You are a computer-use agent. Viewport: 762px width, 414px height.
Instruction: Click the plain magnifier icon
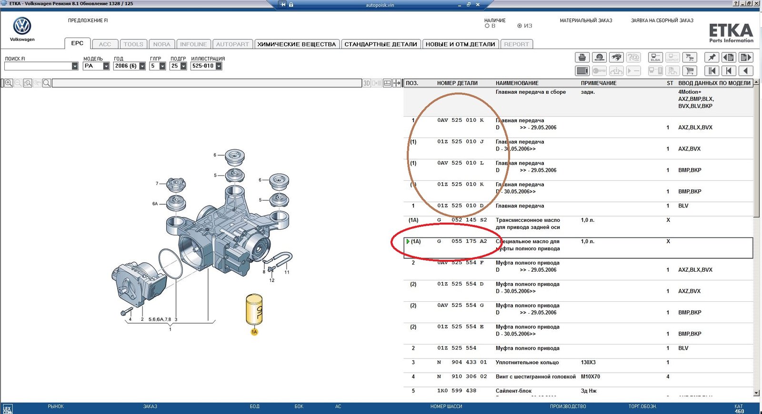pyautogui.click(x=47, y=83)
